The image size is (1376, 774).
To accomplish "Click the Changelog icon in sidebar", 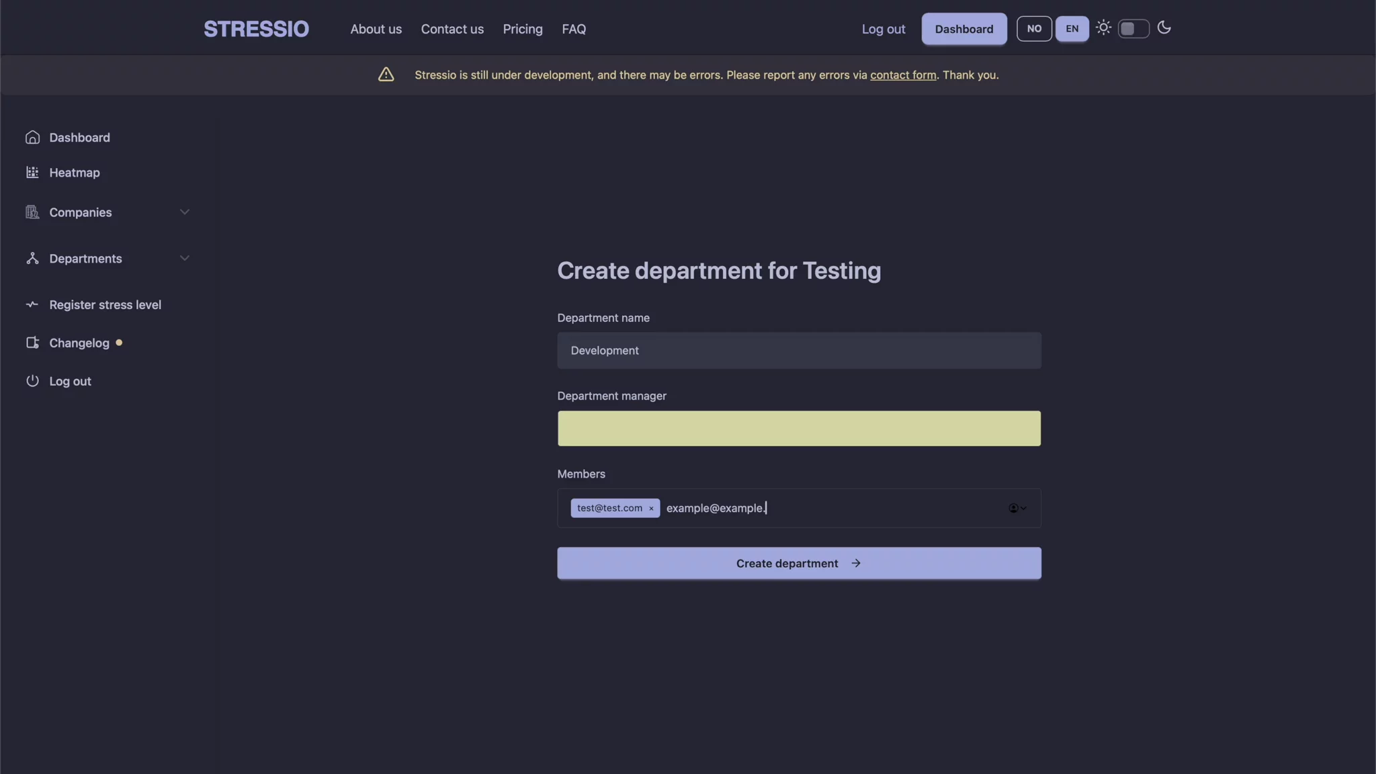I will (32, 343).
